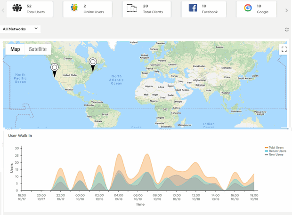
Task: Click the Google logo icon
Action: (x=248, y=8)
